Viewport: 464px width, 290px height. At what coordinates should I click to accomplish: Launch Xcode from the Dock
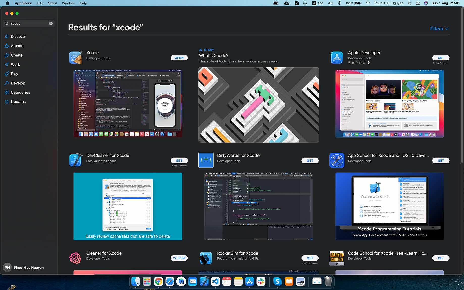(204, 281)
